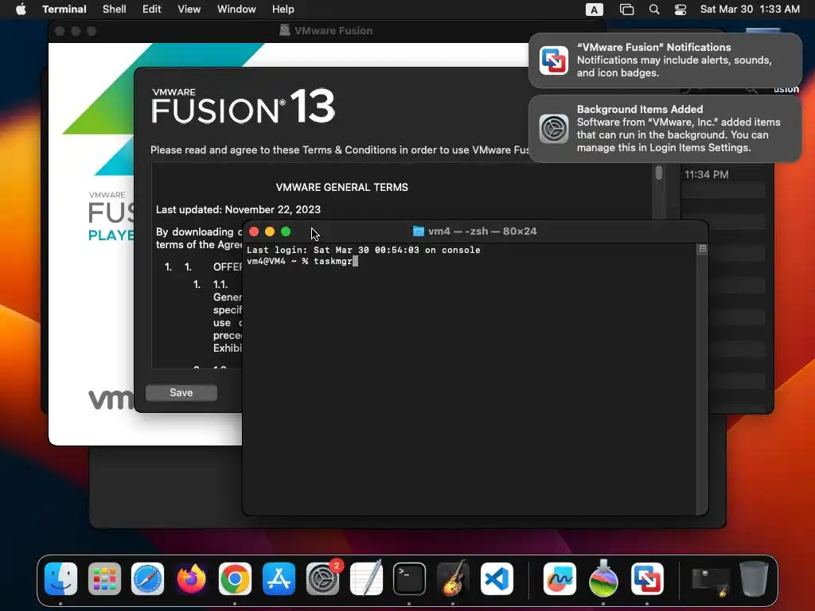Open Freeform from the Dock
The width and height of the screenshot is (815, 611).
pos(560,578)
